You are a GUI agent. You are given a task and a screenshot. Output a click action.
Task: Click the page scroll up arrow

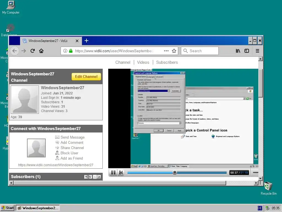[261, 59]
